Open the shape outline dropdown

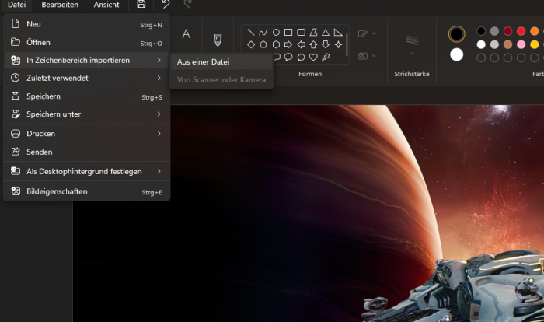click(x=367, y=34)
